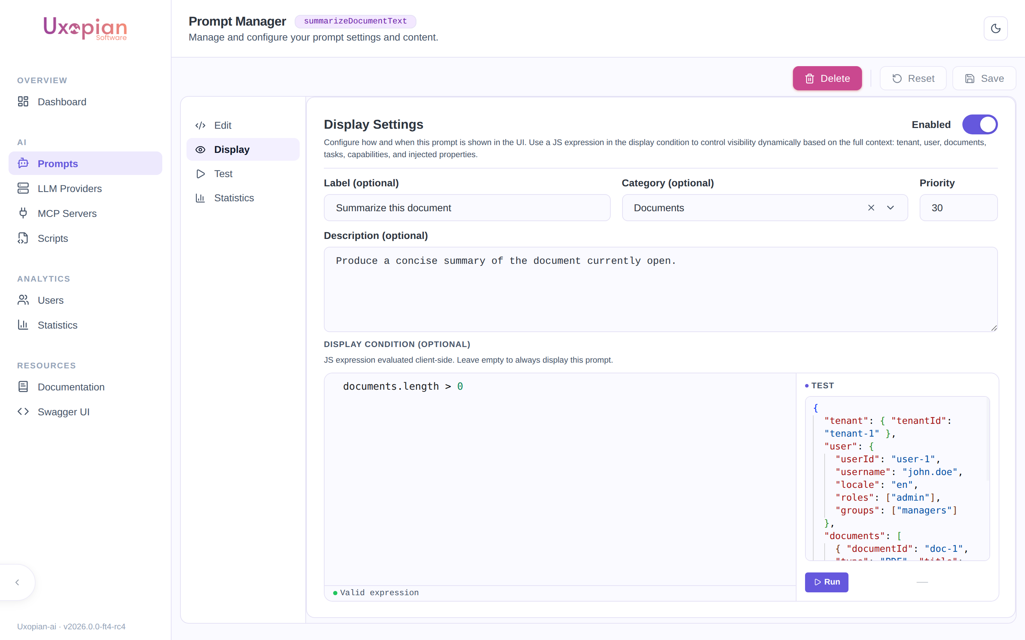Delete this prompt
This screenshot has width=1025, height=640.
[x=827, y=78]
